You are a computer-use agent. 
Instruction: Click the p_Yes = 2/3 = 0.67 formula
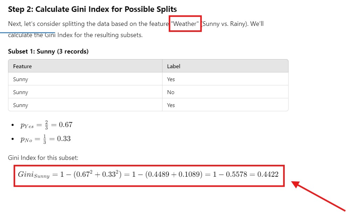[x=46, y=125]
